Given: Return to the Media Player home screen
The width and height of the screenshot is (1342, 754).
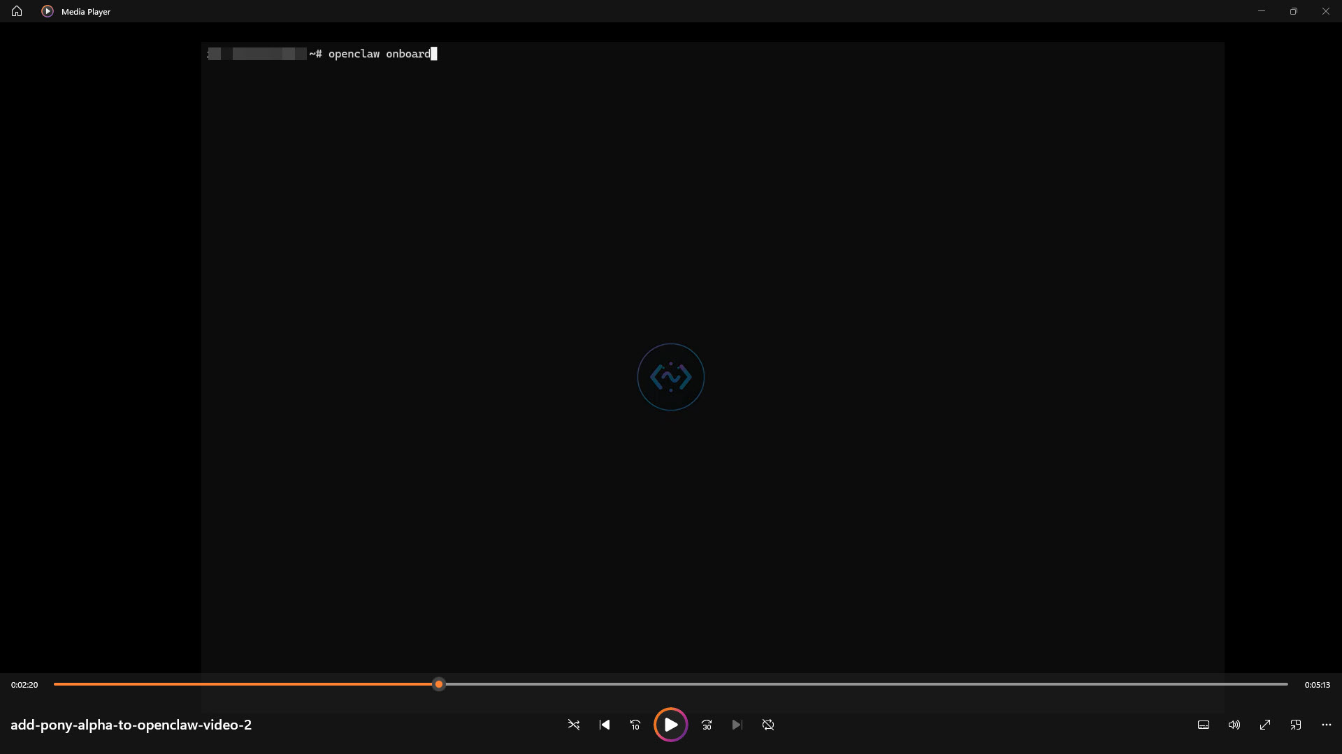Looking at the screenshot, I should click(x=16, y=11).
